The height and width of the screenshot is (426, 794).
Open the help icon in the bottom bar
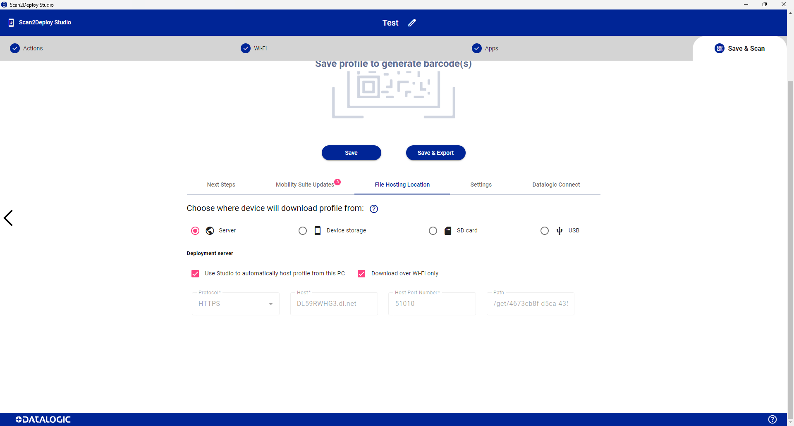click(x=772, y=419)
